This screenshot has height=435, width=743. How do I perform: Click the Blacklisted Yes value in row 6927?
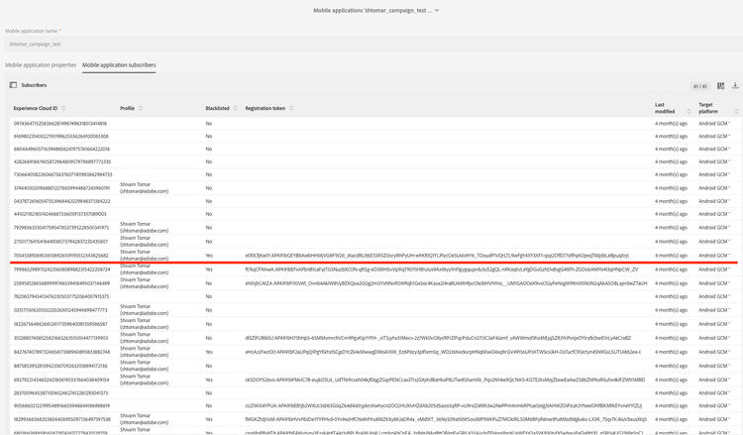(x=209, y=381)
